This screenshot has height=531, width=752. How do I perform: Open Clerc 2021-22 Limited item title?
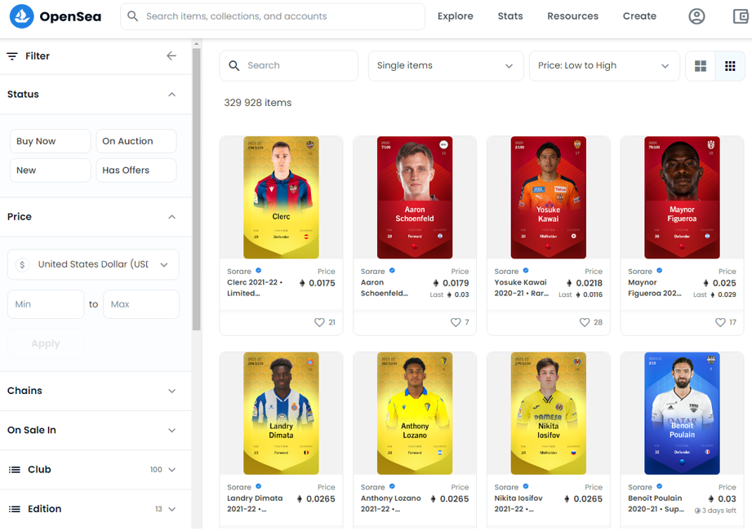click(x=255, y=288)
